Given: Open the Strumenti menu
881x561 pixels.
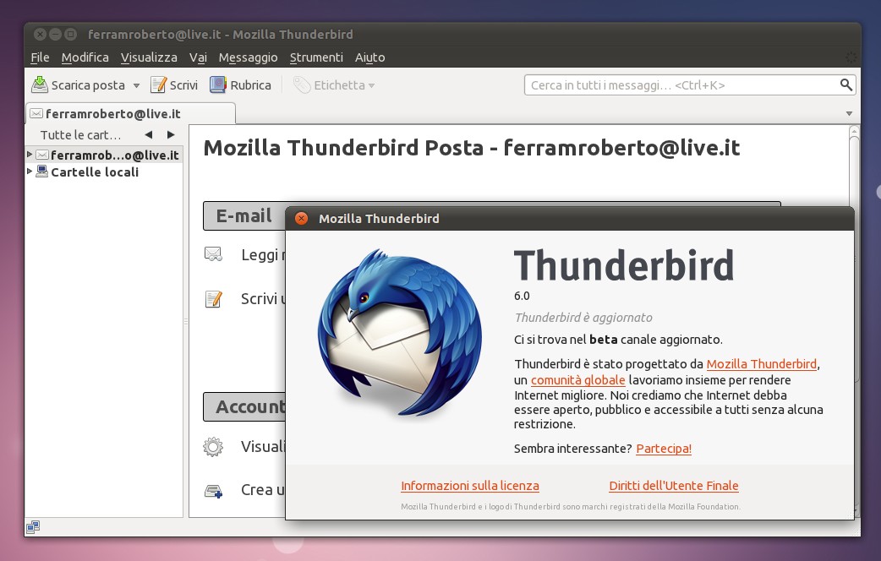Looking at the screenshot, I should pyautogui.click(x=316, y=57).
